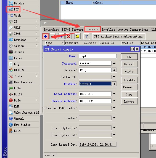Image resolution: width=156 pixels, height=158 pixels.
Task: Open New Terminal from the sidebar
Action: click(x=23, y=82)
